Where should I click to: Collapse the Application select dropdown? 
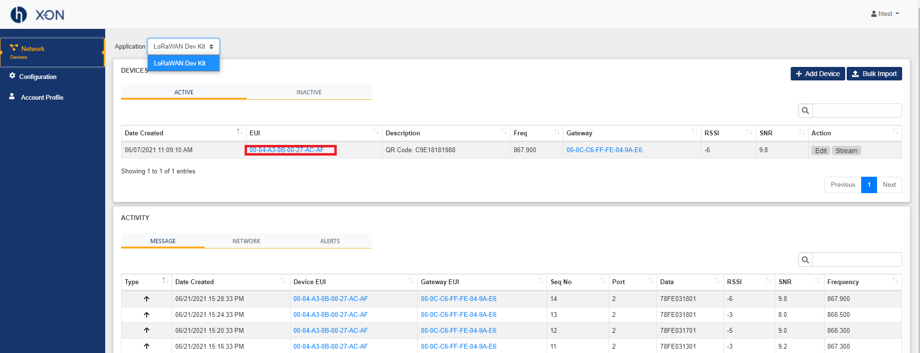(x=183, y=47)
